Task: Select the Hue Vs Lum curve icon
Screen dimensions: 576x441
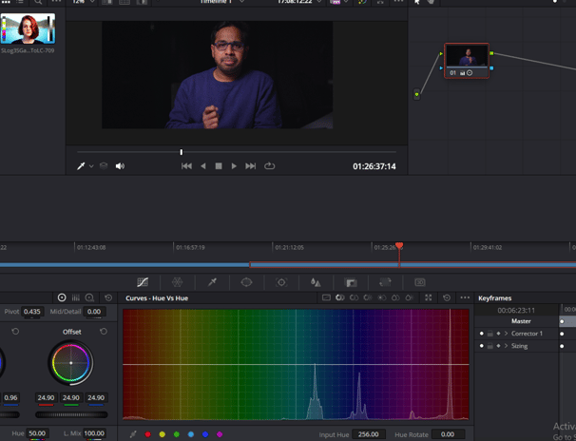Action: tap(368, 297)
